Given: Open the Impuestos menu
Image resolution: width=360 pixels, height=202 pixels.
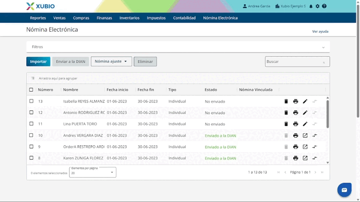Looking at the screenshot, I should pyautogui.click(x=156, y=18).
